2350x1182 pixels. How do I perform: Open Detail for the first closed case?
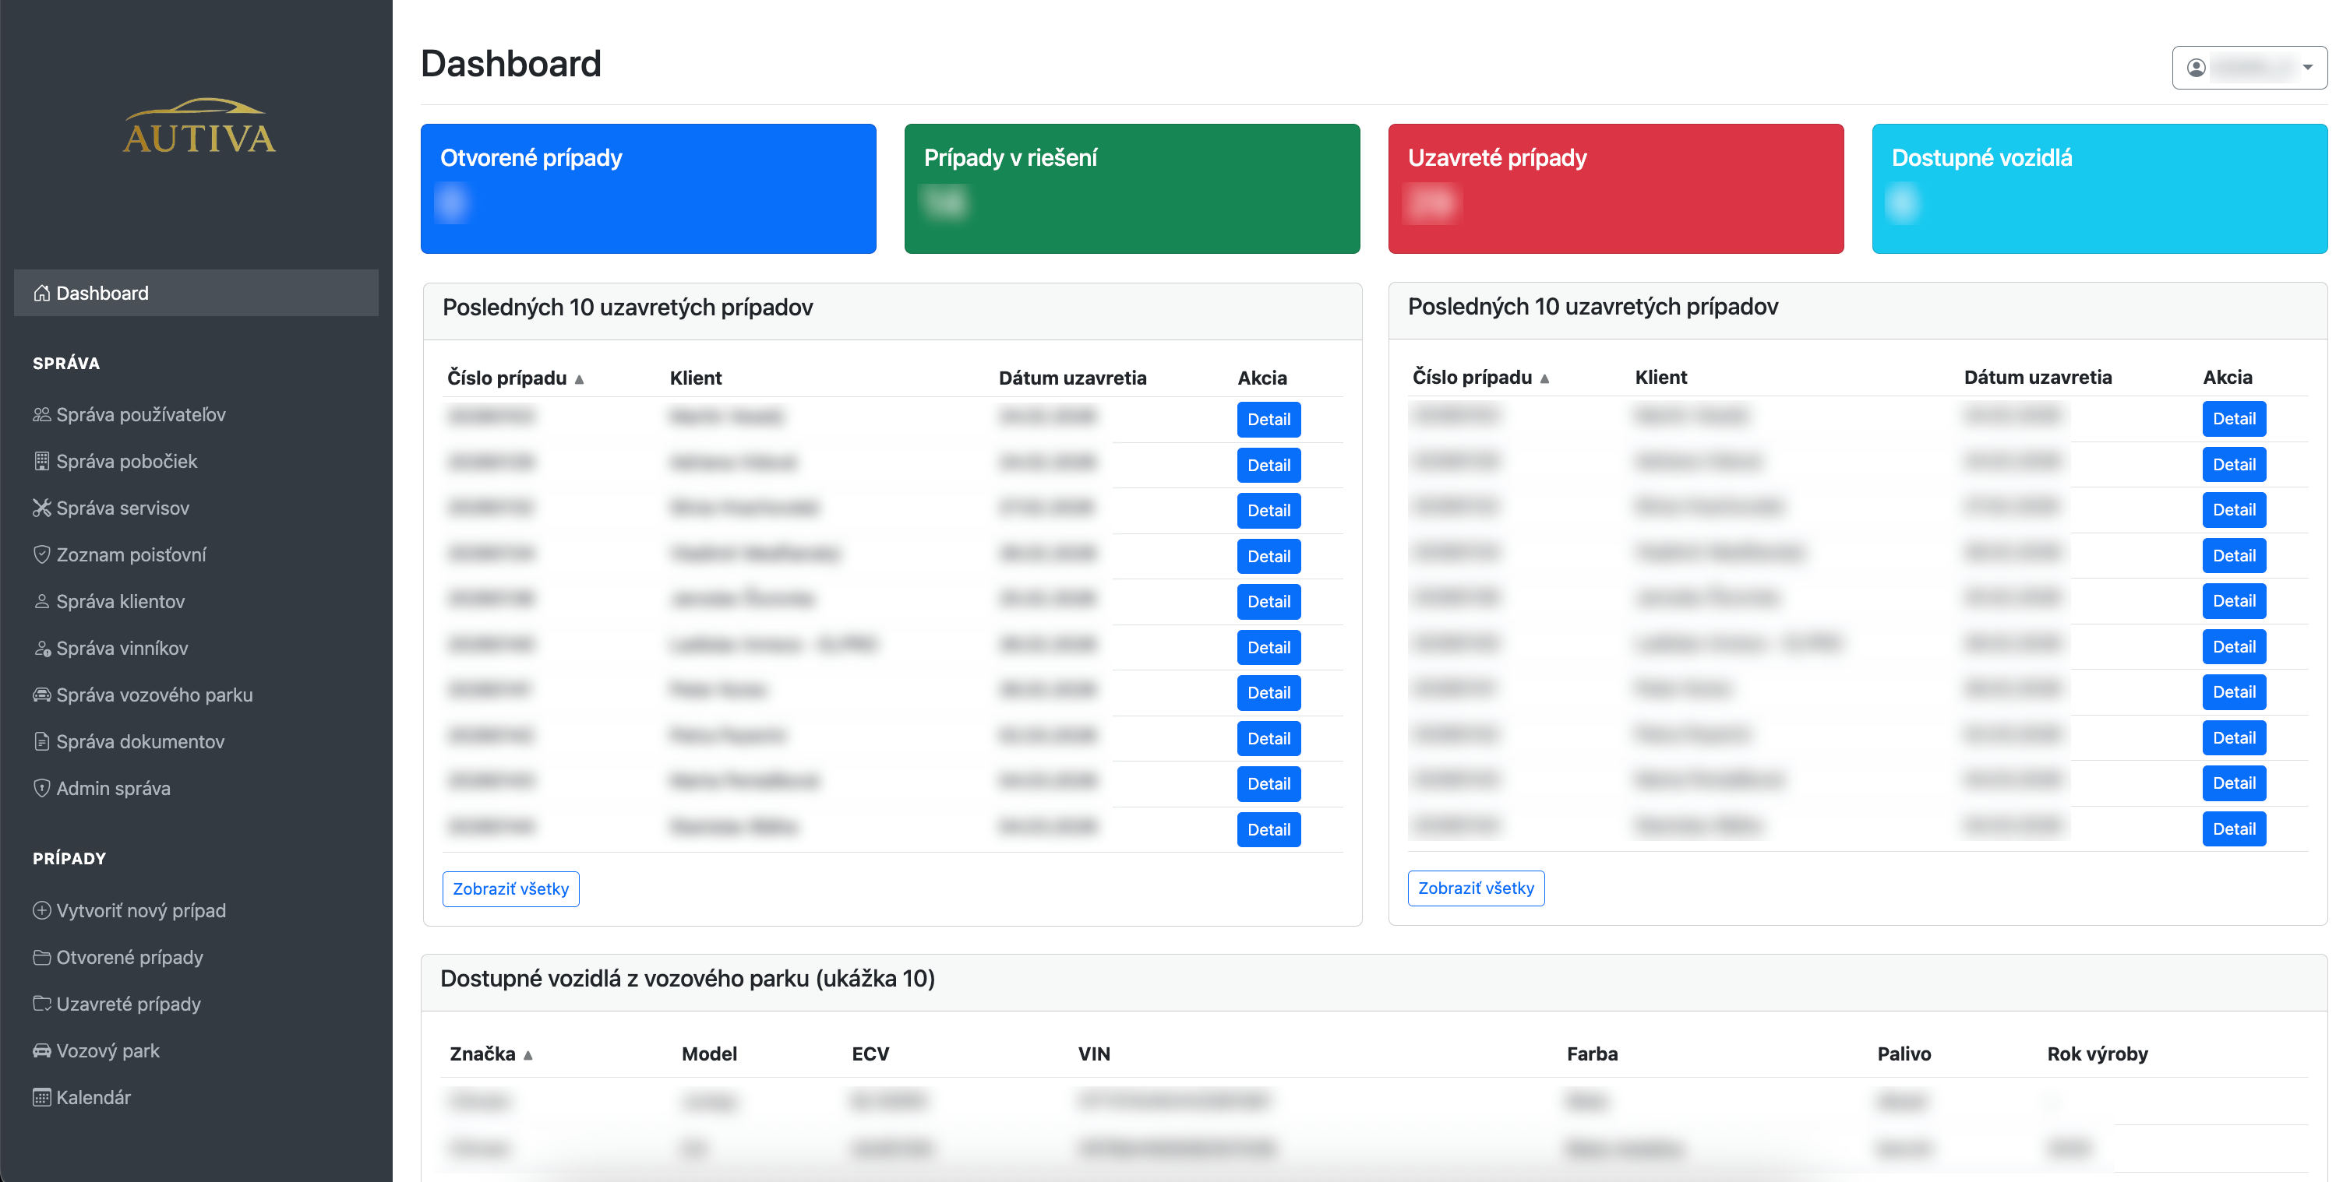[1269, 419]
